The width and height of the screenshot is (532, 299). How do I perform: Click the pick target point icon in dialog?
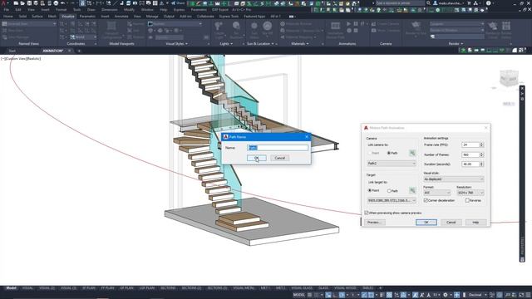[x=412, y=190]
